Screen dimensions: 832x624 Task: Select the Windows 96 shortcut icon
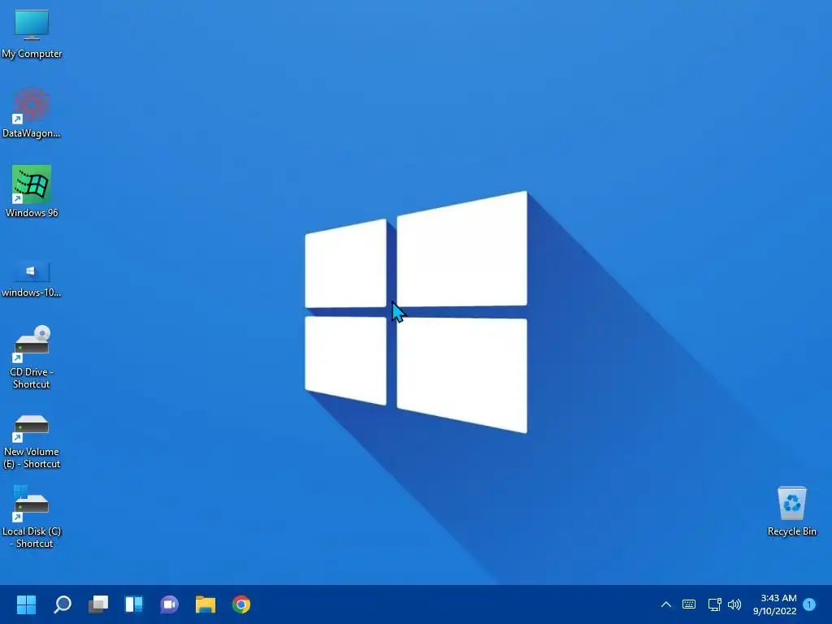[32, 184]
